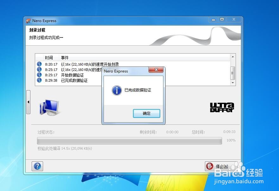Click the computer monitor icon
The width and height of the screenshot is (279, 191).
point(49,107)
